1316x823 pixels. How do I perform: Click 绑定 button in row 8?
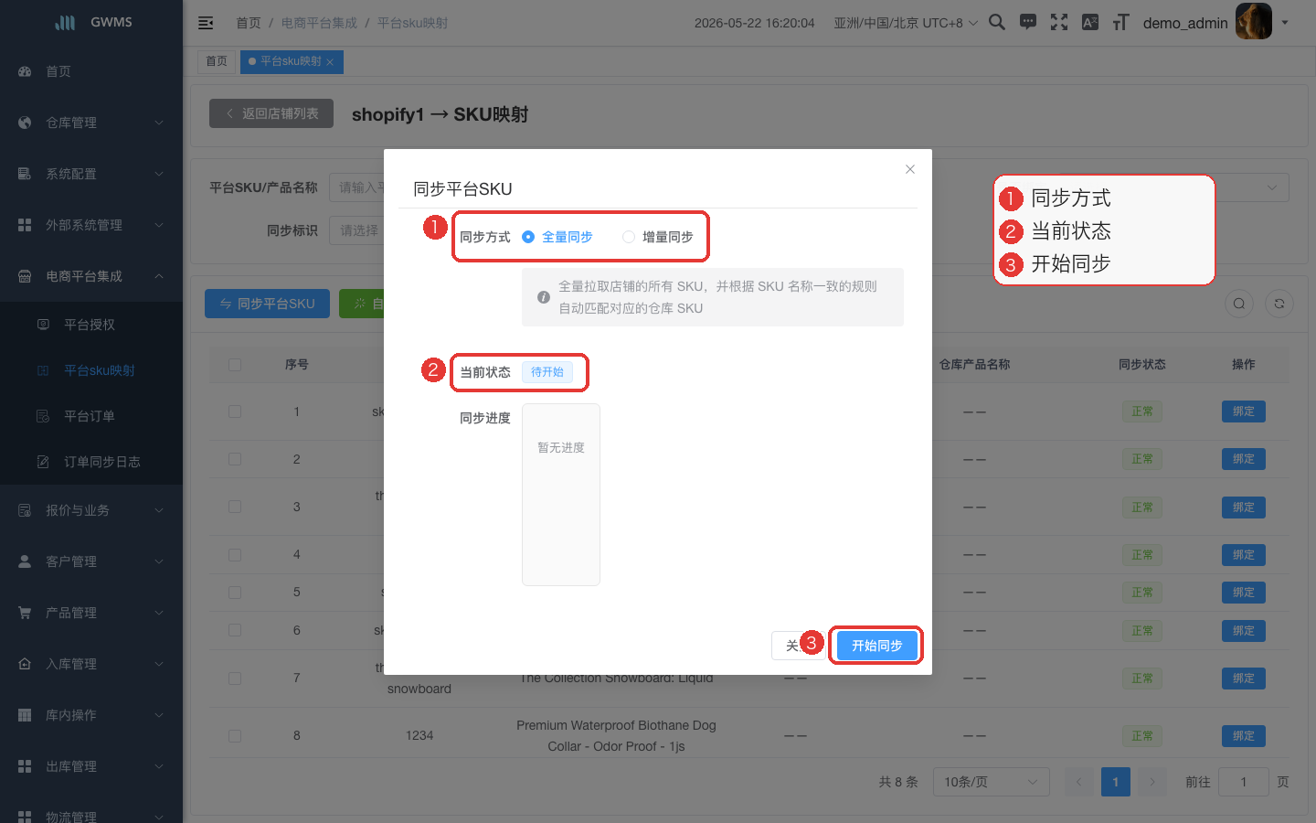pos(1244,736)
